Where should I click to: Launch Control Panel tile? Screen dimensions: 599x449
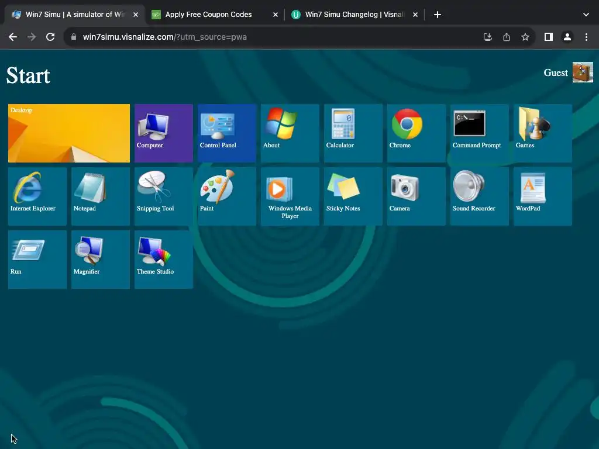coord(227,133)
